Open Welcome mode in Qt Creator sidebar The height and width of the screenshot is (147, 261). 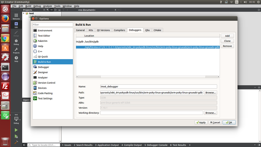(16, 16)
